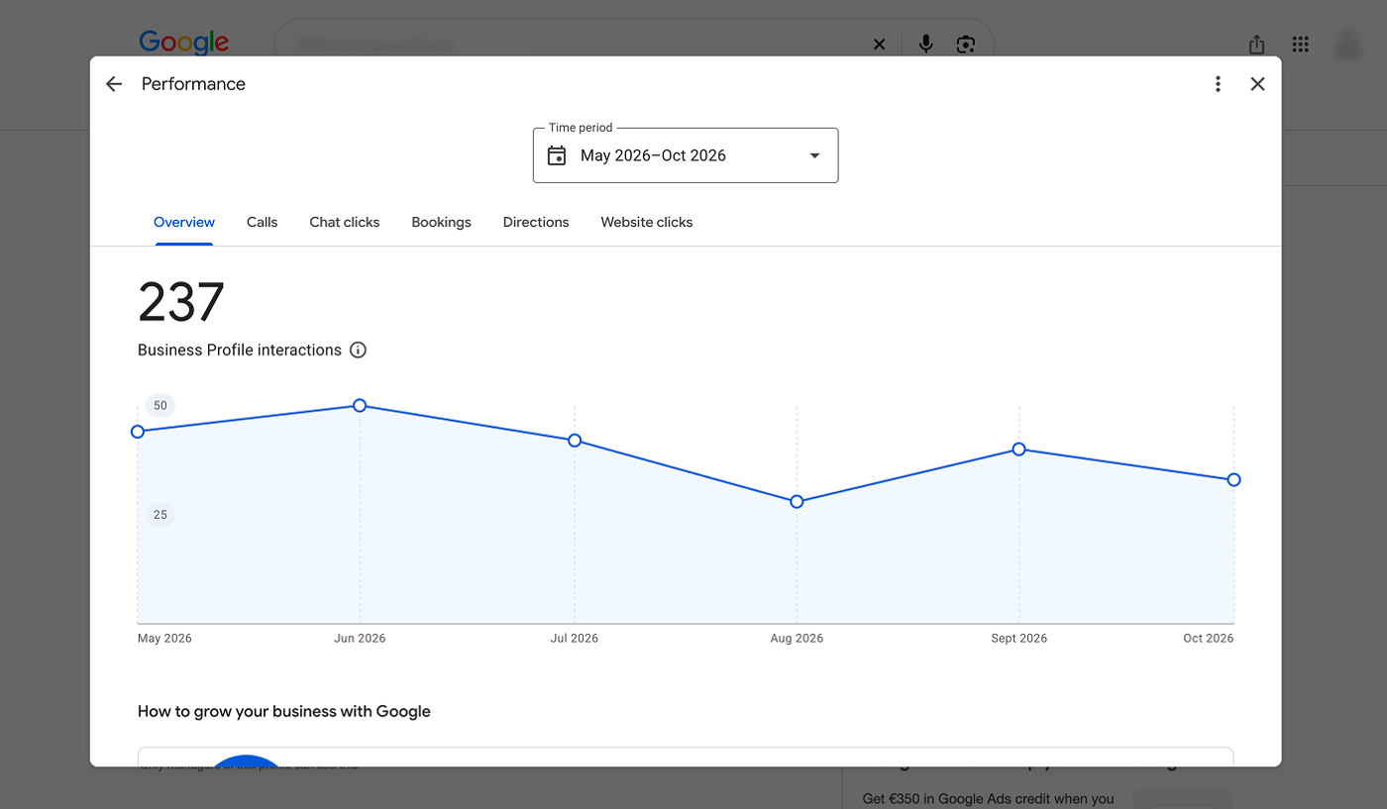Clear the Google search box with X
The height and width of the screenshot is (809, 1387).
tap(879, 45)
